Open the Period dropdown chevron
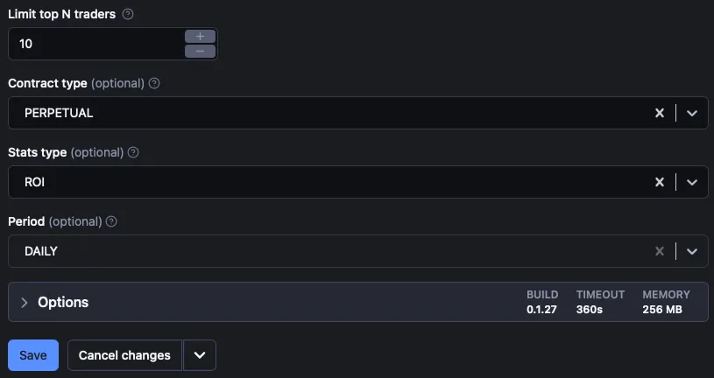 692,251
